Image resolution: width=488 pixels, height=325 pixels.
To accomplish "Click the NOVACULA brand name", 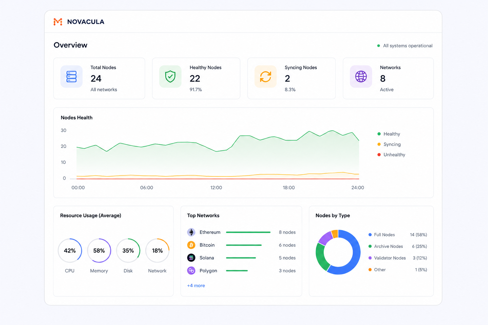I will pos(86,22).
